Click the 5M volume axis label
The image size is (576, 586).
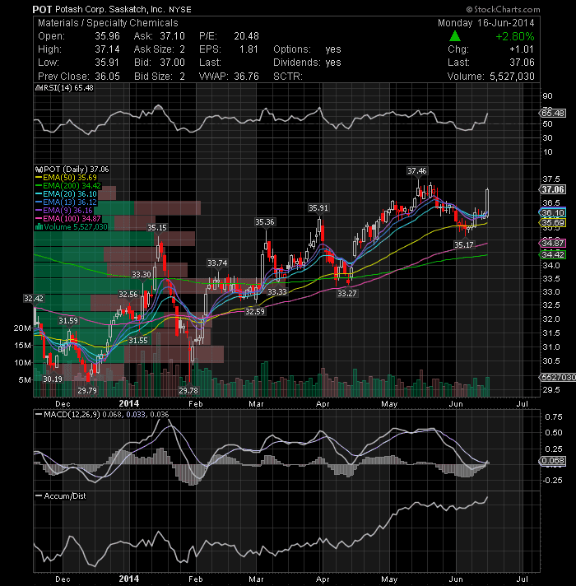click(x=25, y=379)
